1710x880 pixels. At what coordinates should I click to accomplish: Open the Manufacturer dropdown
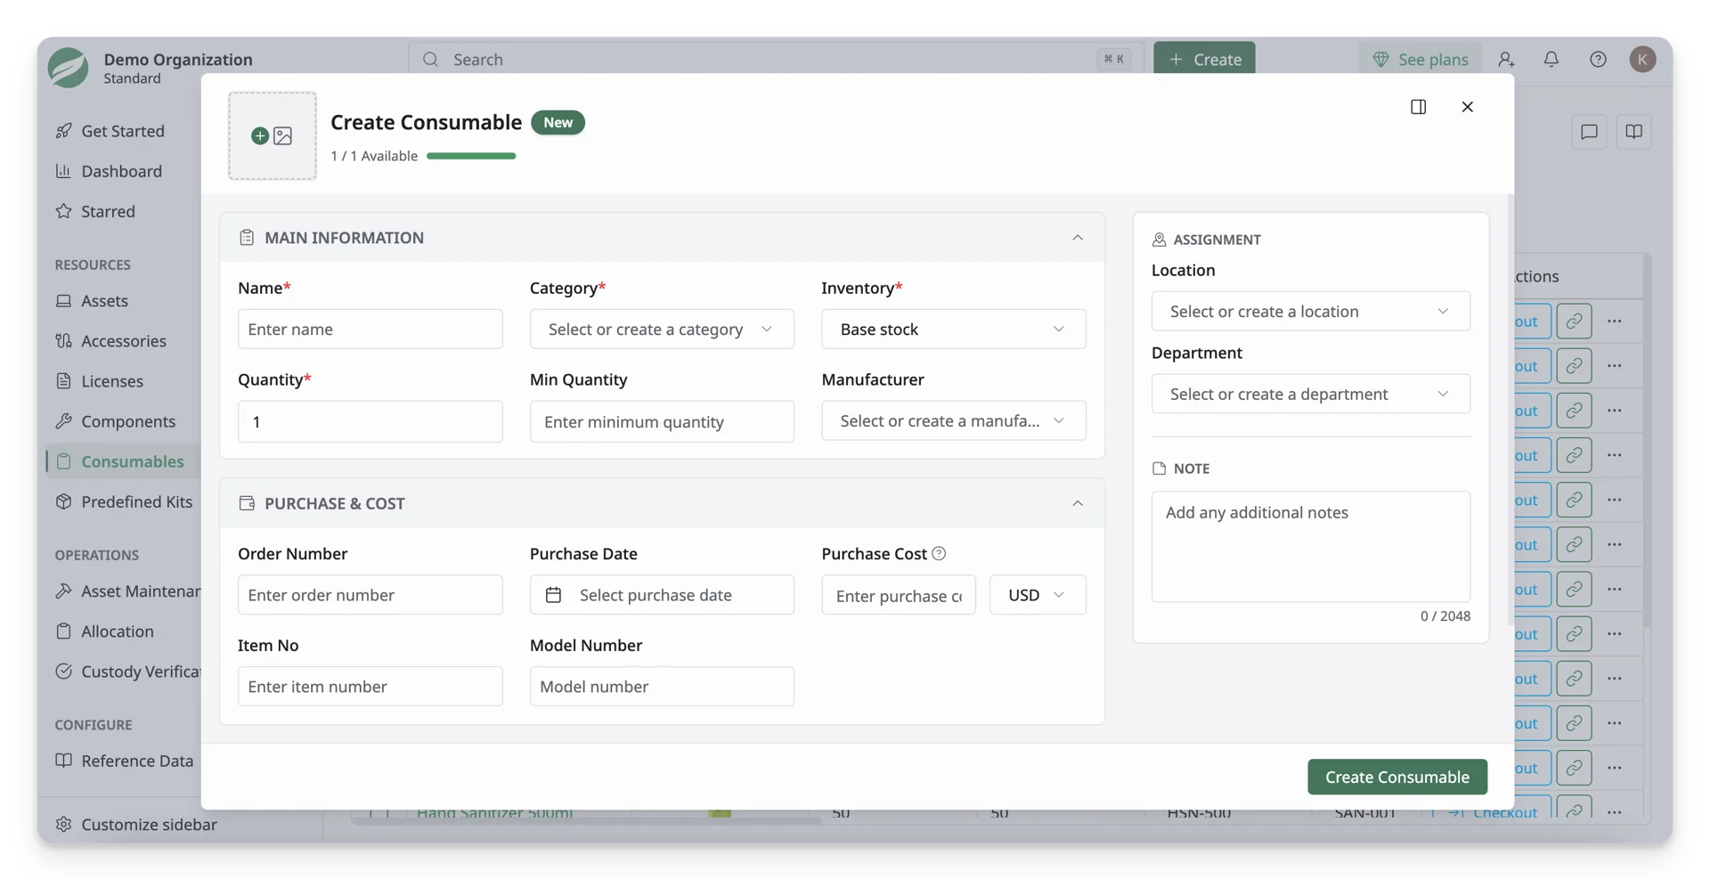(953, 420)
